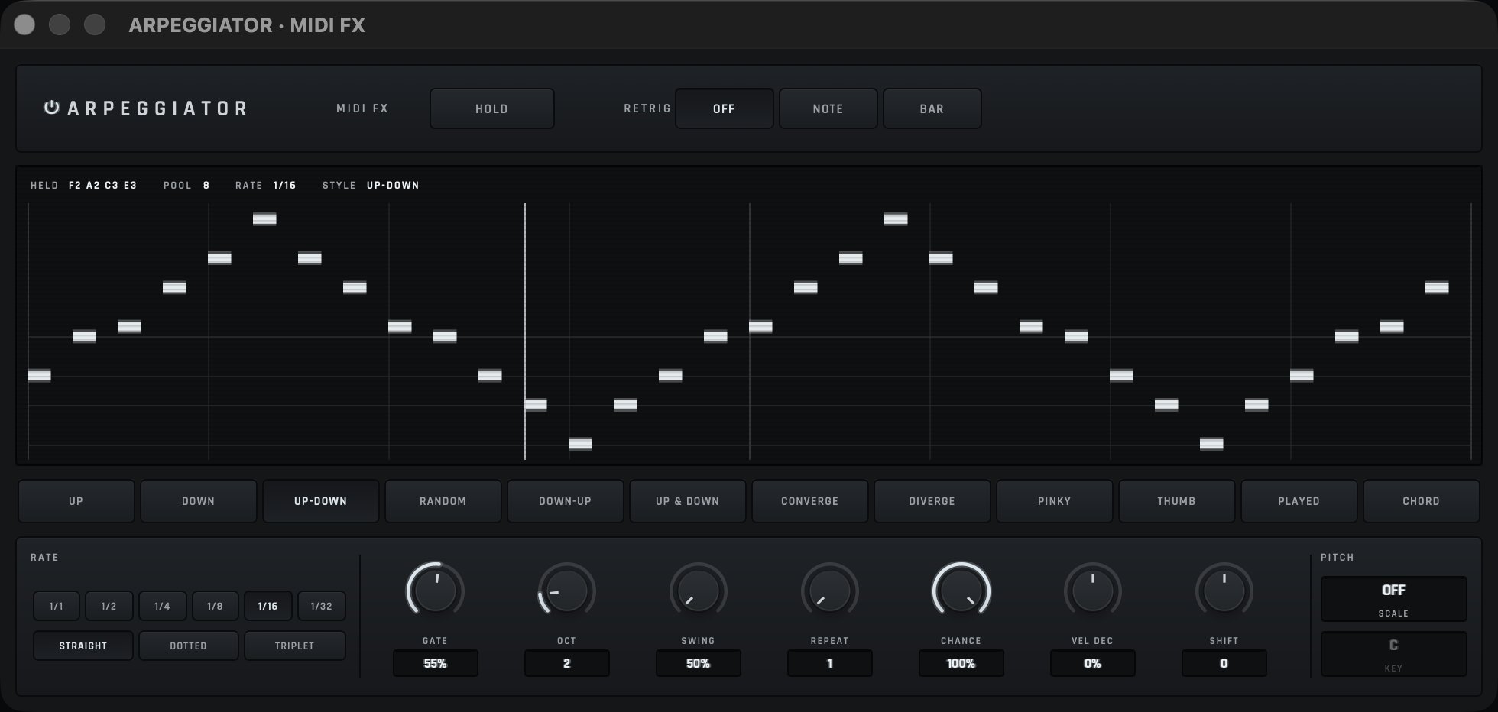Toggle the Arpeggiator power icon
Viewport: 1498px width, 712px height.
pos(51,108)
